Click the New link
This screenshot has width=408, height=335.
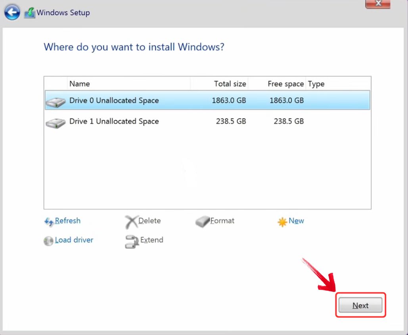(297, 221)
